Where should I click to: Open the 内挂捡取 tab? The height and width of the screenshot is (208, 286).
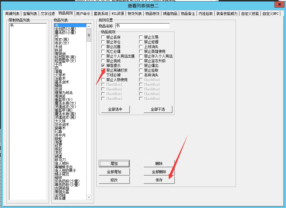(206, 14)
